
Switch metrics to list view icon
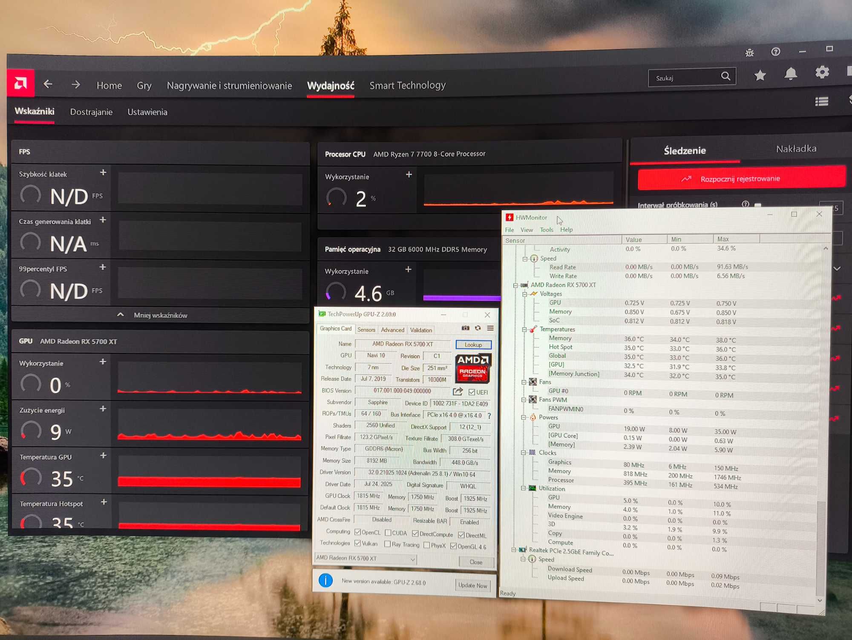(x=822, y=101)
